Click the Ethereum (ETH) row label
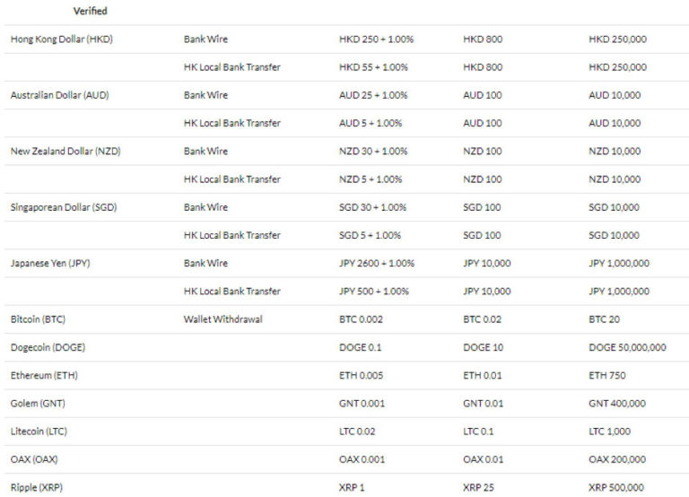689x497 pixels. tap(45, 375)
